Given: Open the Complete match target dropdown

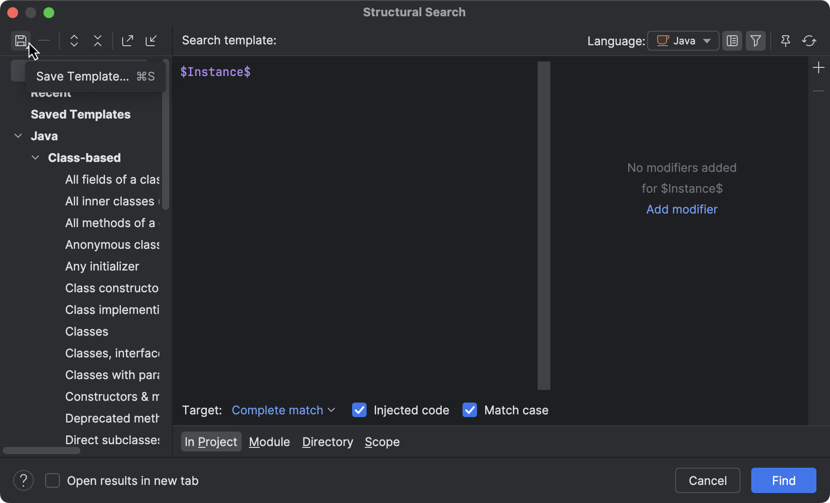Looking at the screenshot, I should (283, 410).
